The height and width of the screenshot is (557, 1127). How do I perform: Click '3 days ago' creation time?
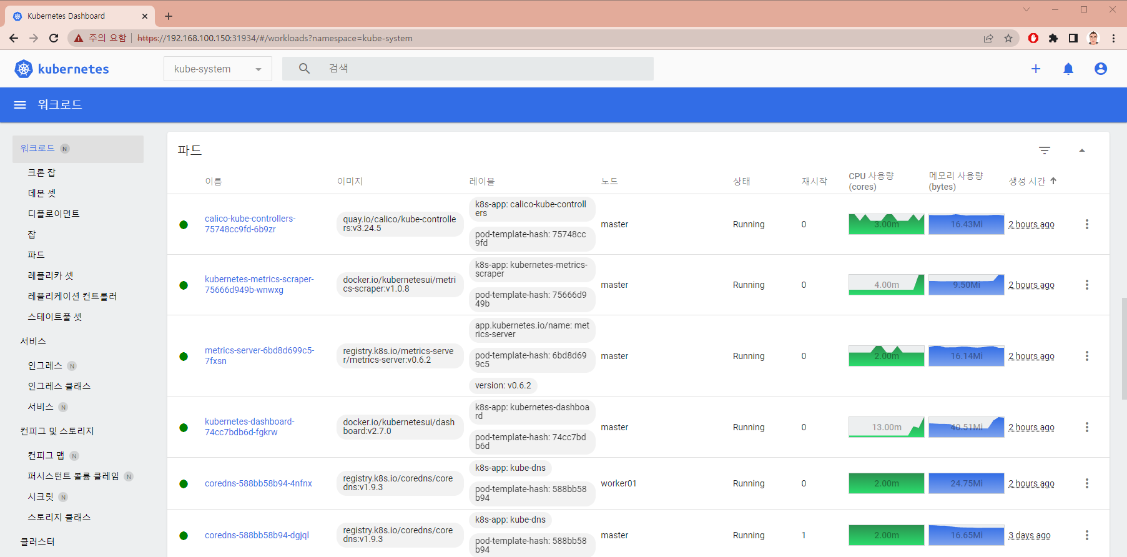click(x=1030, y=535)
